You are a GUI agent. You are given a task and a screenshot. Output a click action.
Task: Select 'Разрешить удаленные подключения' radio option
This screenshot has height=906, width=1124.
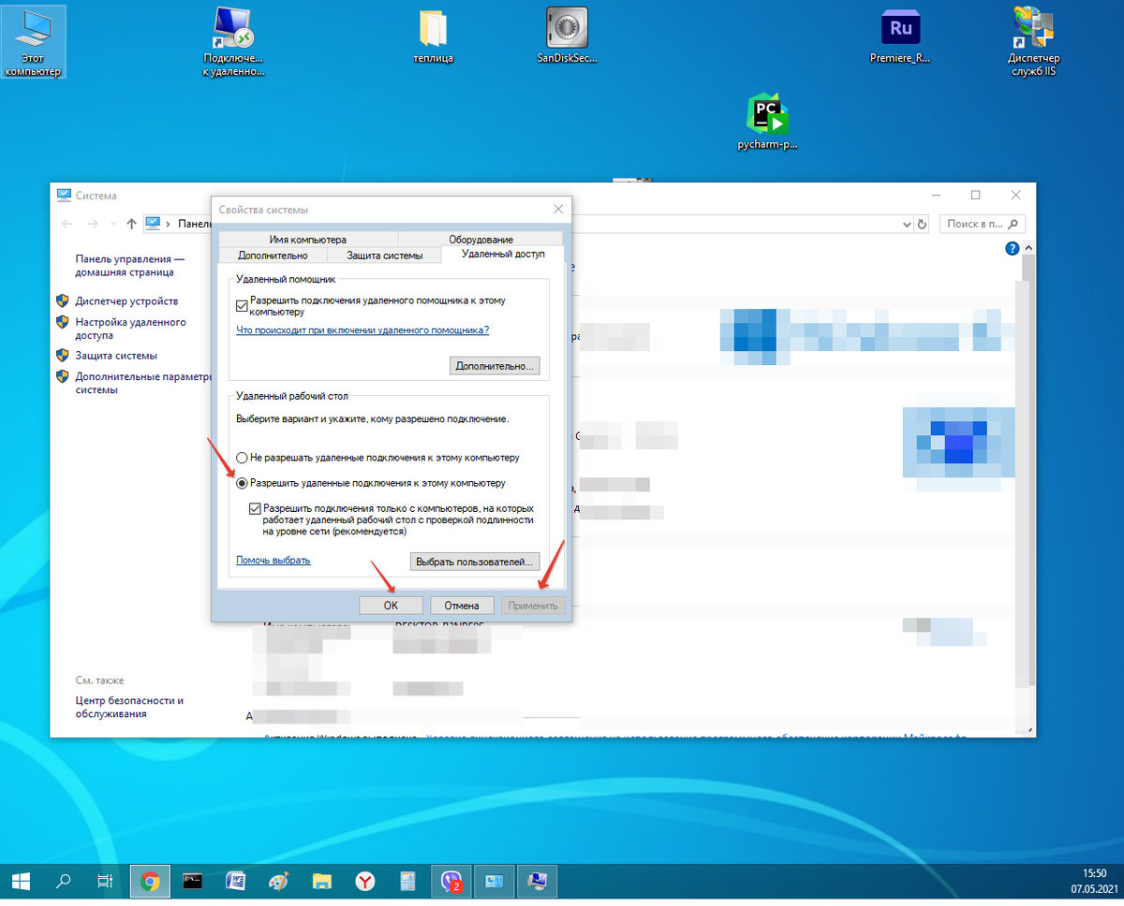(x=242, y=484)
